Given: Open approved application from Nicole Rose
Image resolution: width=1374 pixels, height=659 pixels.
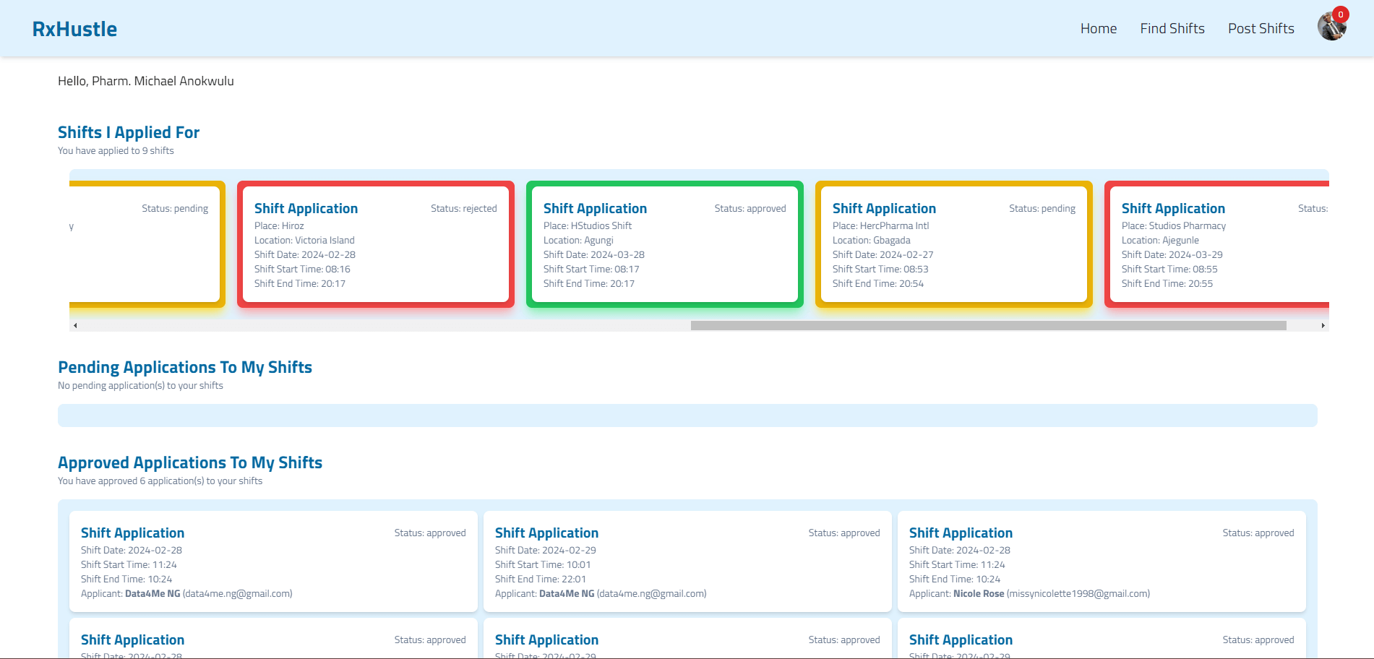Looking at the screenshot, I should pyautogui.click(x=1101, y=561).
